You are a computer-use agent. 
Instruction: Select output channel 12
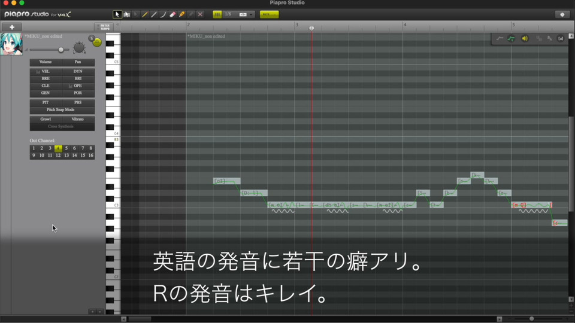[x=58, y=156]
